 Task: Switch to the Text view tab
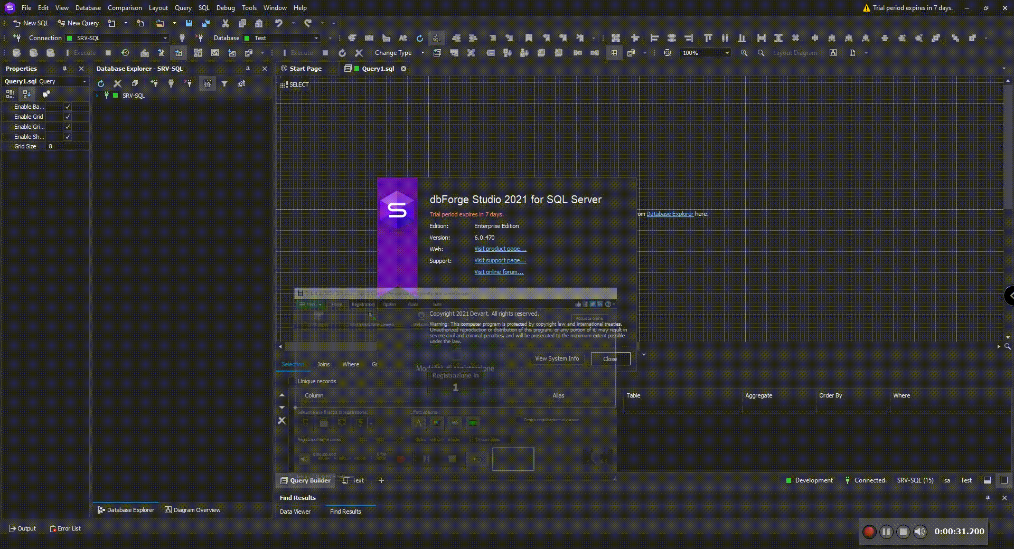coord(353,480)
